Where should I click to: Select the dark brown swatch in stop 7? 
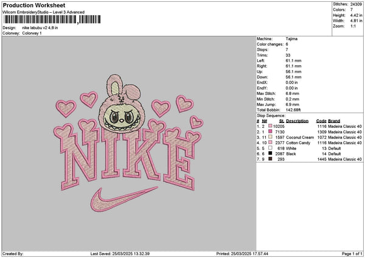coord(269,159)
